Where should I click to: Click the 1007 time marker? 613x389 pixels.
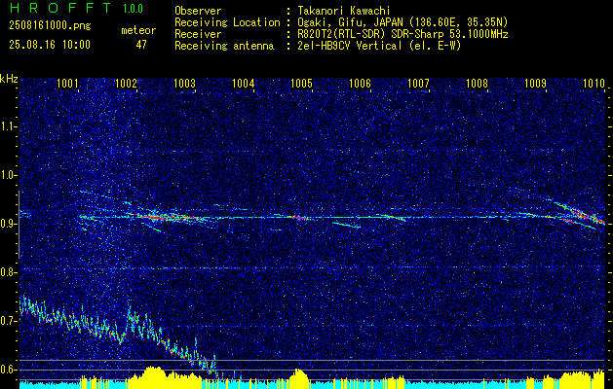418,83
